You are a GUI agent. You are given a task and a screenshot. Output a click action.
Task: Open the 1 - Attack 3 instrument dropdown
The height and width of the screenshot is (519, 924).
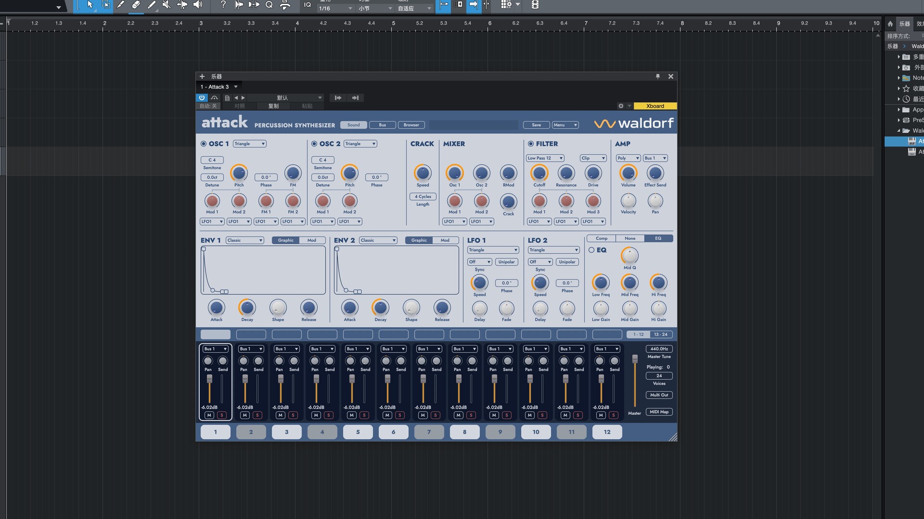(219, 86)
